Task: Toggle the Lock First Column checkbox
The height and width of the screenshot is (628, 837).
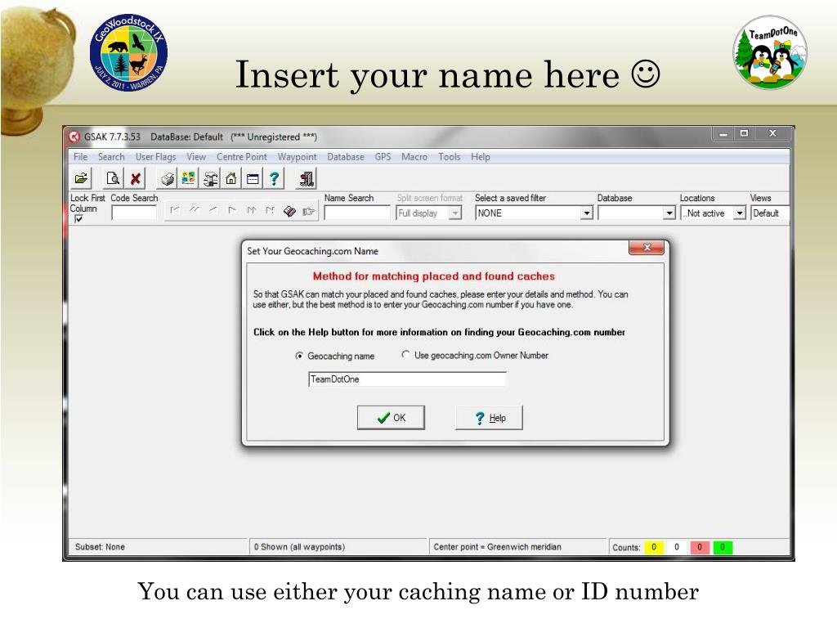Action: tap(79, 219)
